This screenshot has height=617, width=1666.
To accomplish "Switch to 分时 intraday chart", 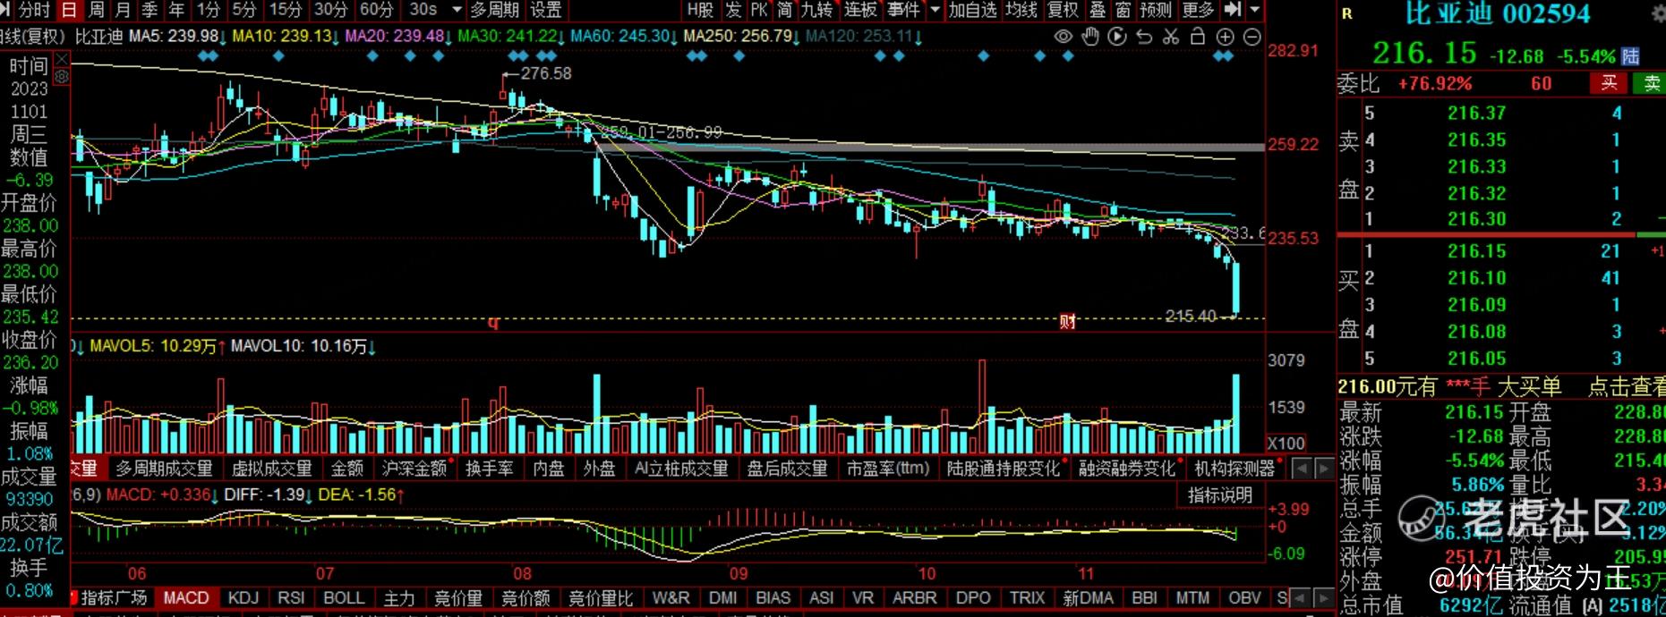I will [x=33, y=10].
